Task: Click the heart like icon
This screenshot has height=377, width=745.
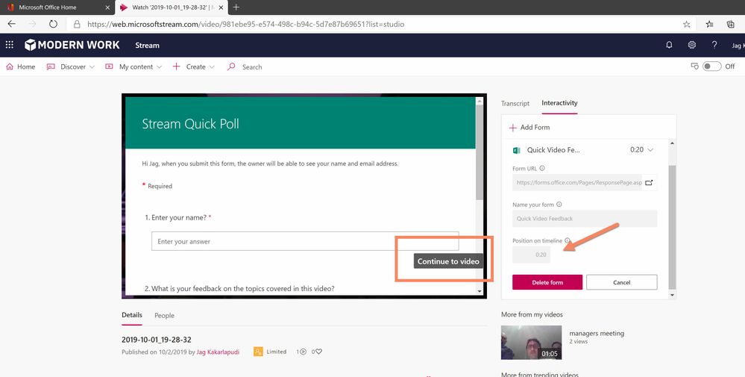Action: click(x=319, y=352)
